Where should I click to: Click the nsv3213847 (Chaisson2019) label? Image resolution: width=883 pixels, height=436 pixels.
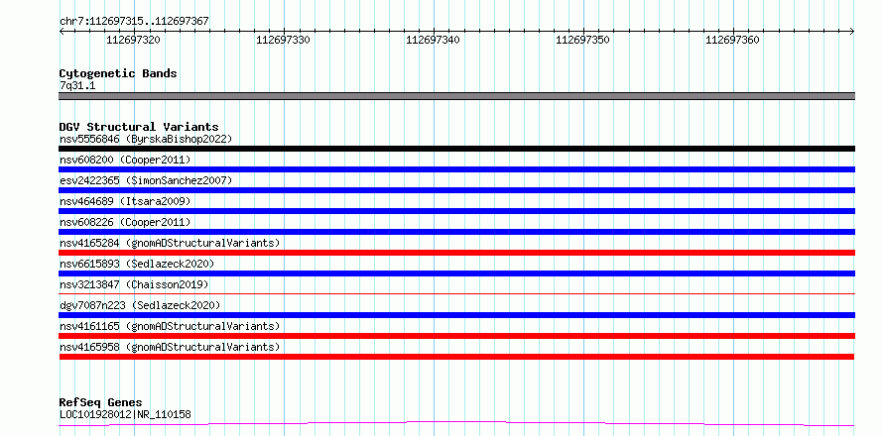[x=134, y=284]
